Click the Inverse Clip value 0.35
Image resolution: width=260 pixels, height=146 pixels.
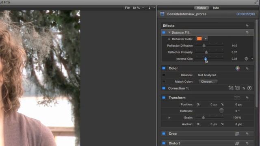click(234, 59)
